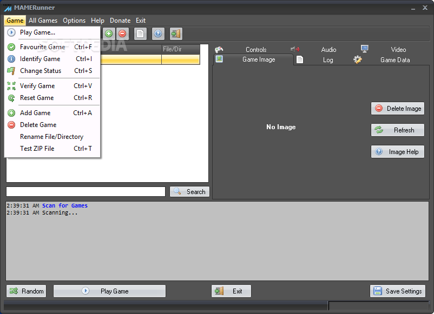Open Image Help
The height and width of the screenshot is (314, 434).
397,152
